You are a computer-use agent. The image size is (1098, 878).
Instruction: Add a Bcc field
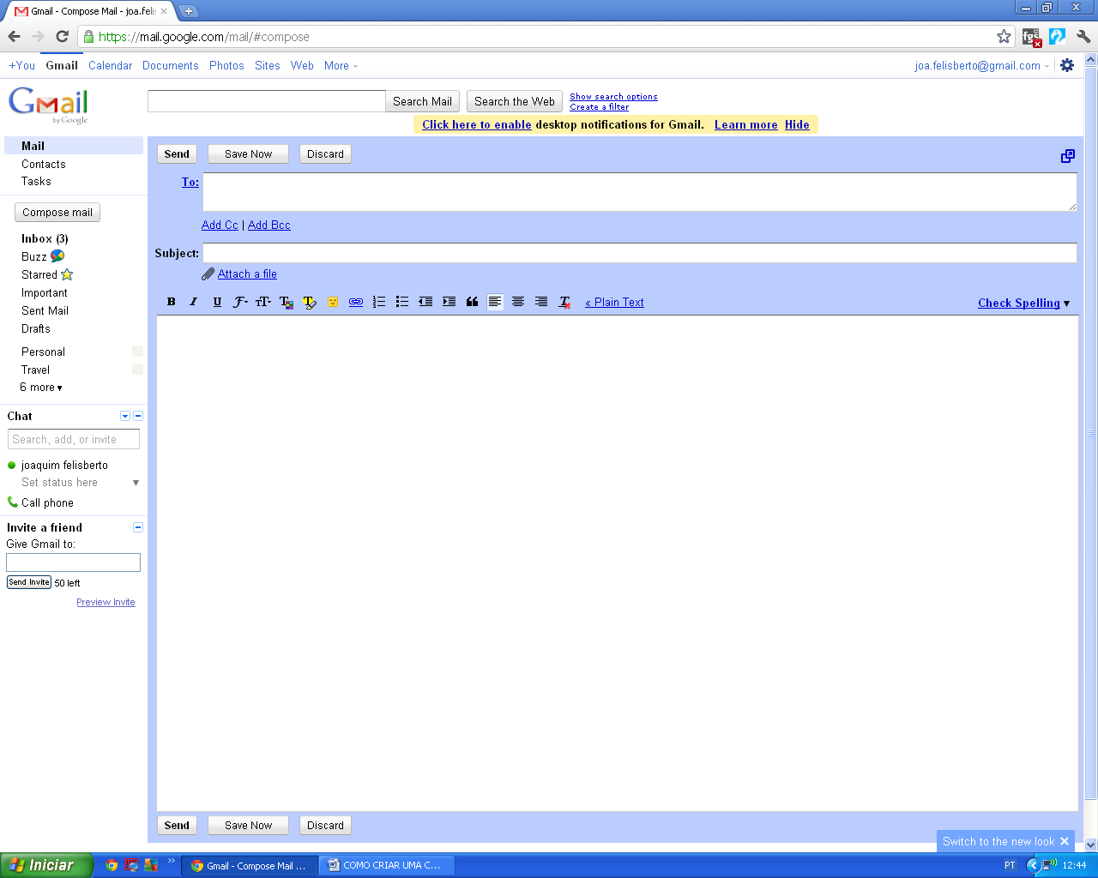coord(269,225)
